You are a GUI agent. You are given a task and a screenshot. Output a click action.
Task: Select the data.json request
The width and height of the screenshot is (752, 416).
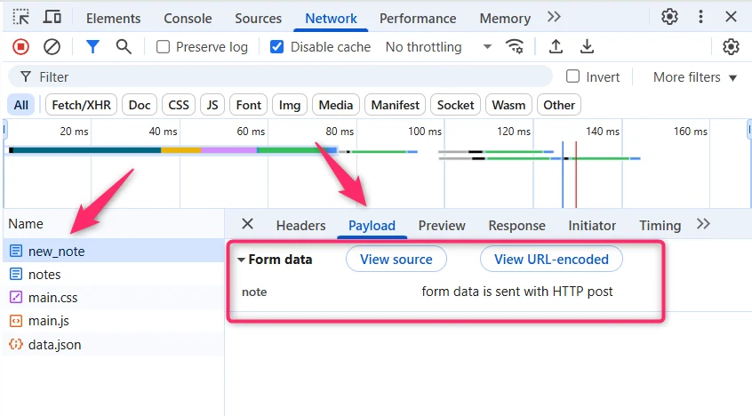(x=113, y=345)
